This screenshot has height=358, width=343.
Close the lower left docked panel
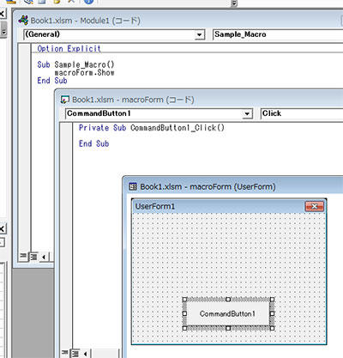2,228
